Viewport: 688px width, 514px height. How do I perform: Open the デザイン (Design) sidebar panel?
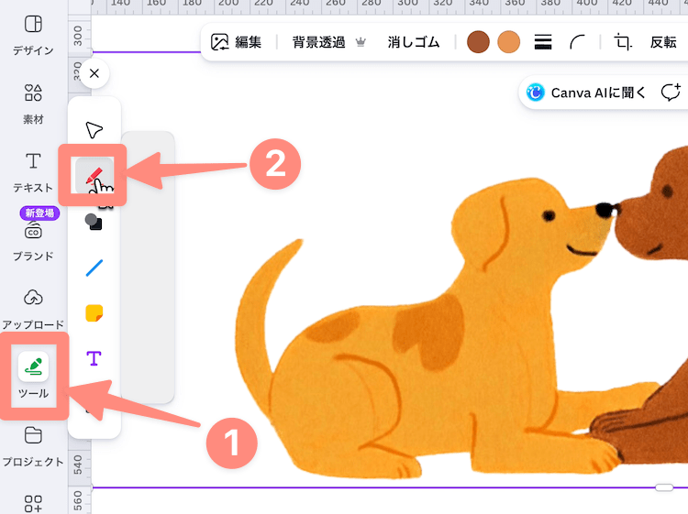coord(33,35)
